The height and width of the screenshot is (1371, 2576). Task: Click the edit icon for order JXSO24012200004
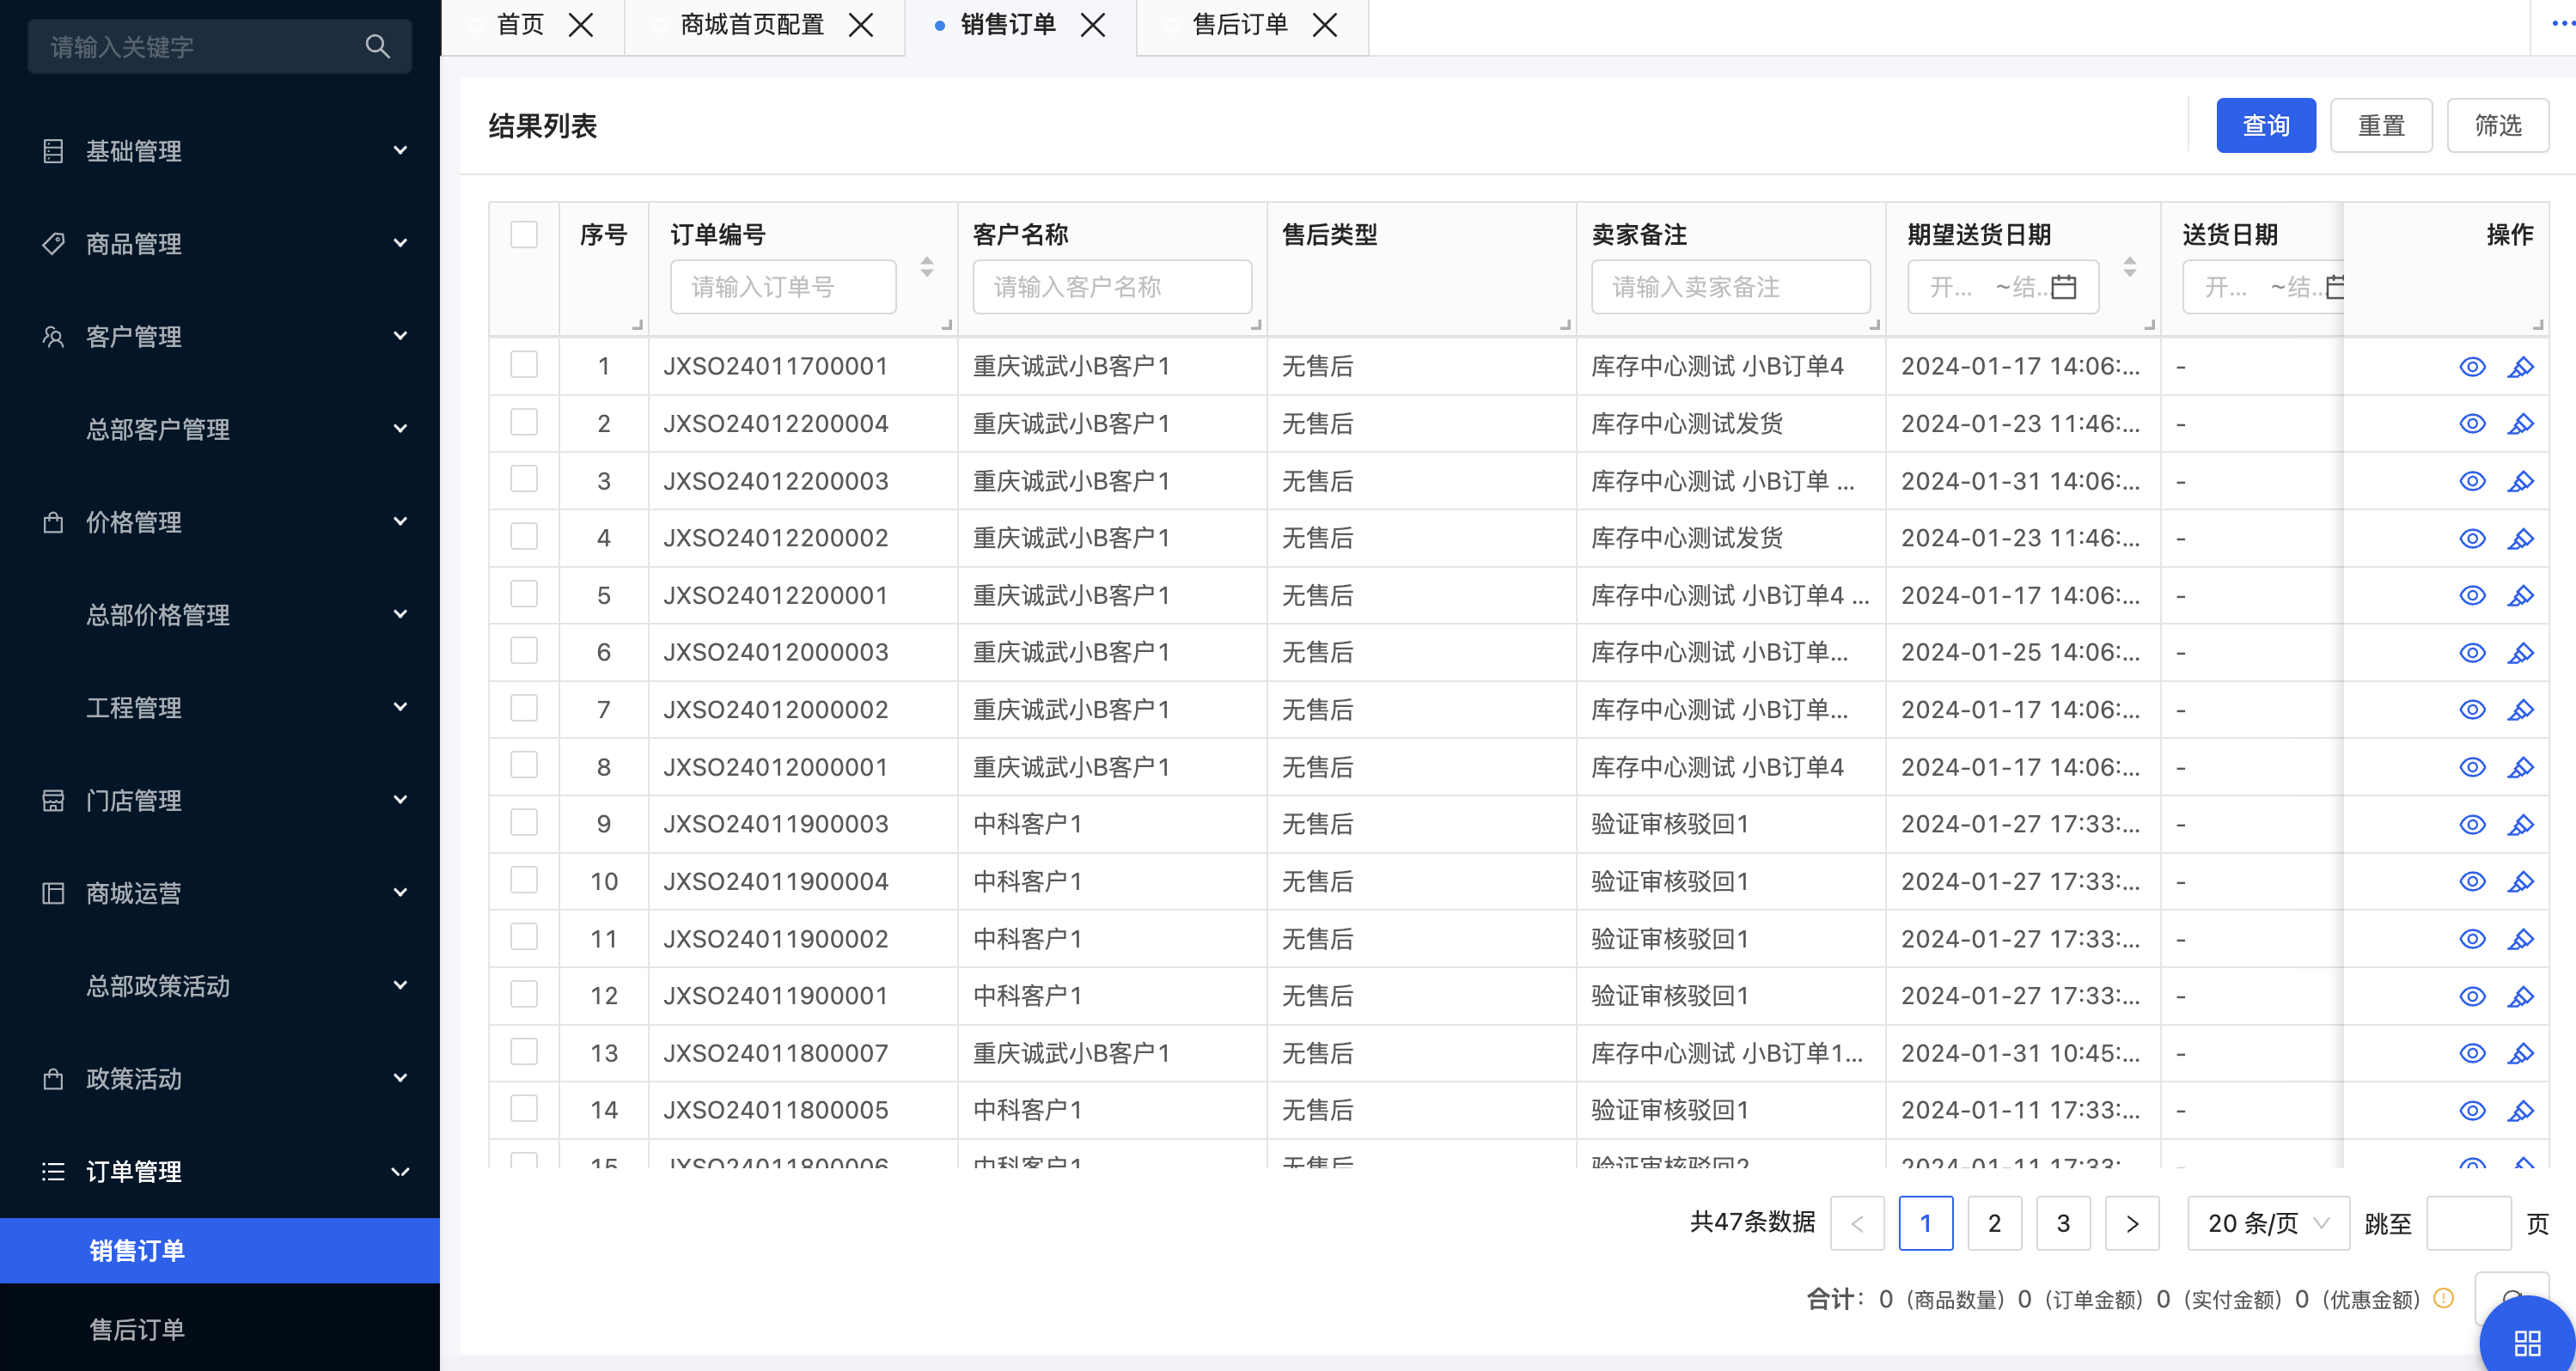tap(2520, 424)
